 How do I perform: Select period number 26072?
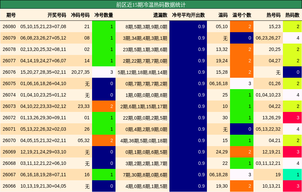click(9, 118)
